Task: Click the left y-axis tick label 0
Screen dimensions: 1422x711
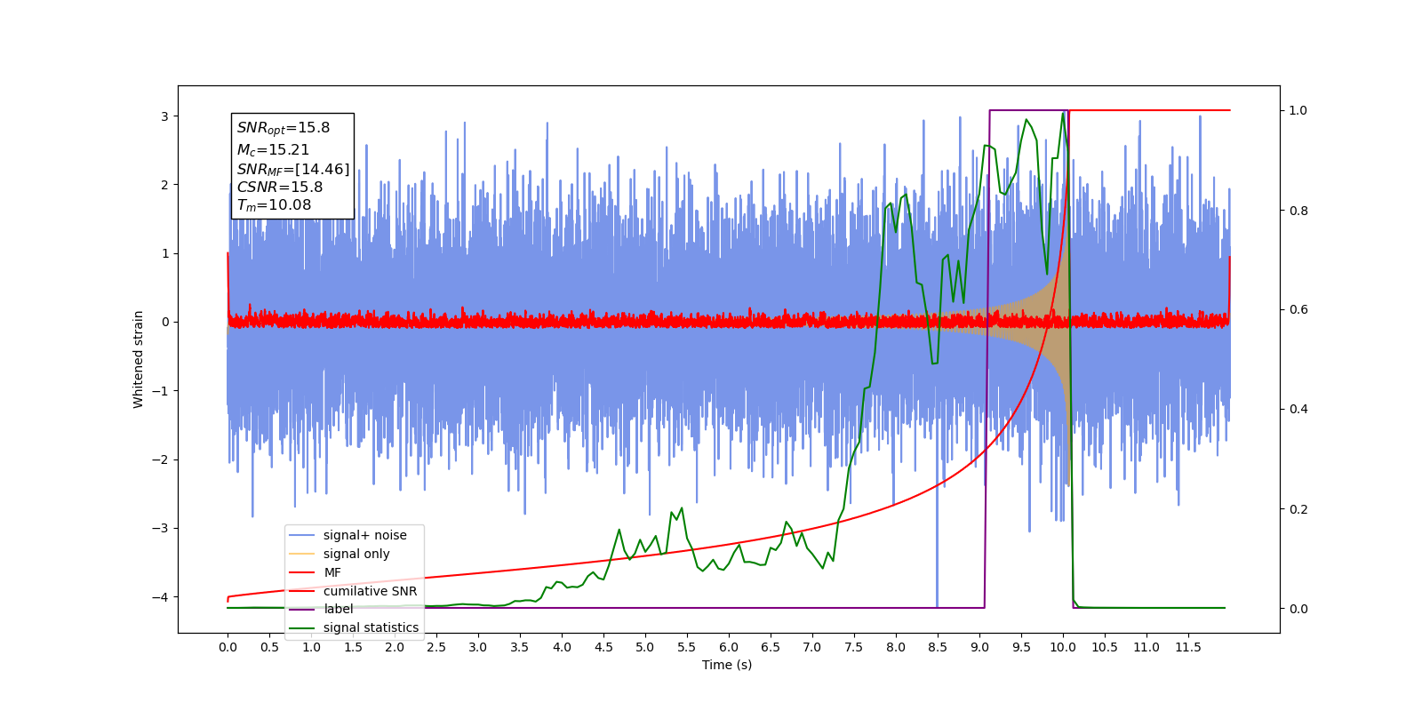Action: tap(164, 323)
